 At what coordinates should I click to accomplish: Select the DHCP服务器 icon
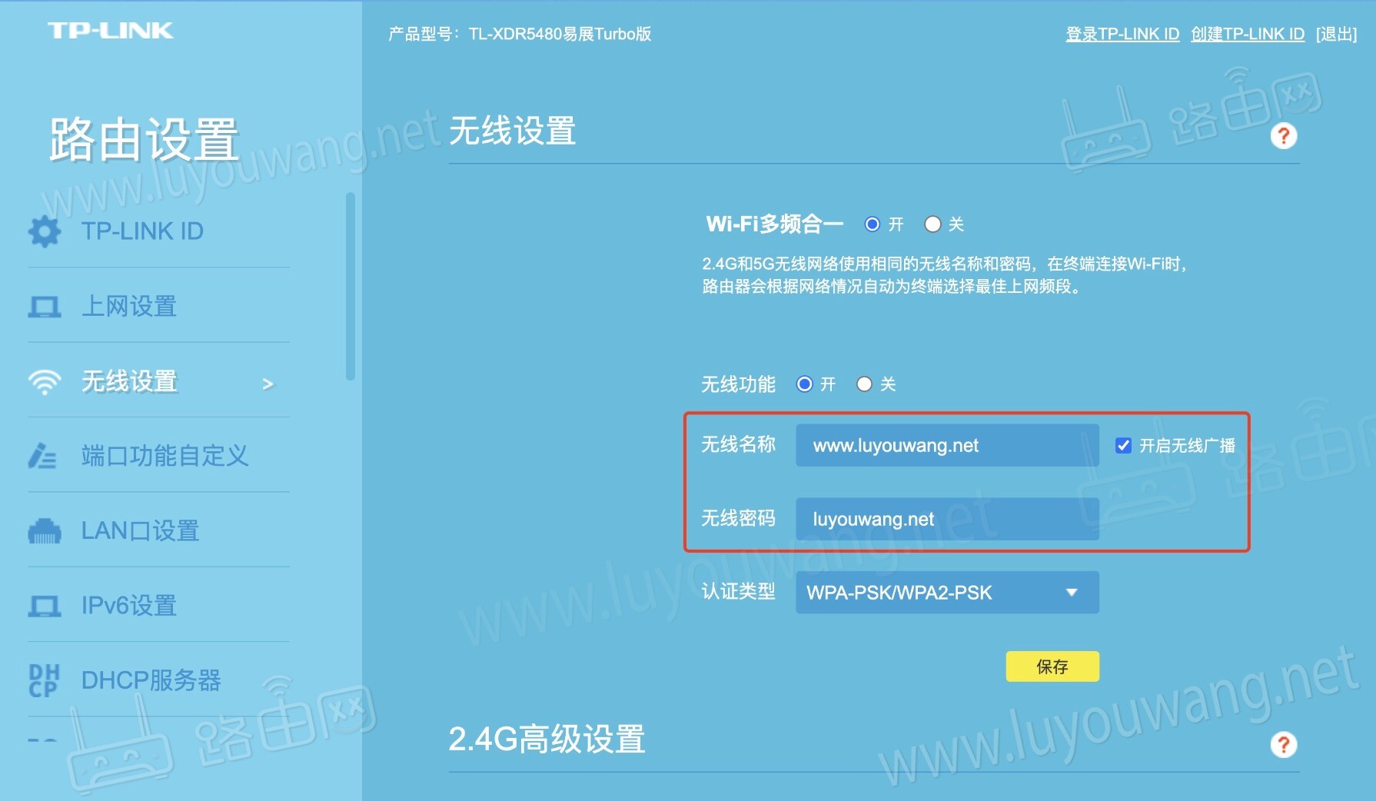tap(44, 680)
